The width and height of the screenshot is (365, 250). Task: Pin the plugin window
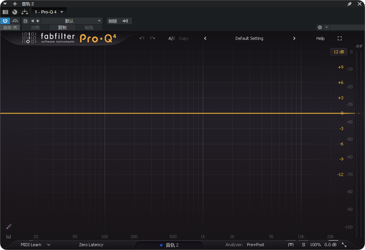coord(349,4)
